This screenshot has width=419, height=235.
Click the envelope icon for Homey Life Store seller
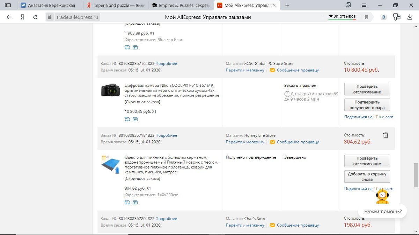tap(272, 142)
